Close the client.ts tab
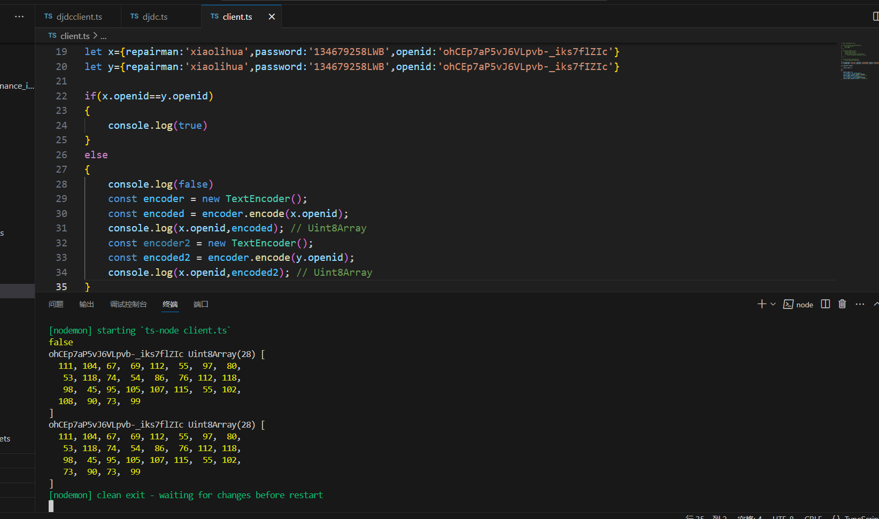The height and width of the screenshot is (519, 879). [x=272, y=17]
